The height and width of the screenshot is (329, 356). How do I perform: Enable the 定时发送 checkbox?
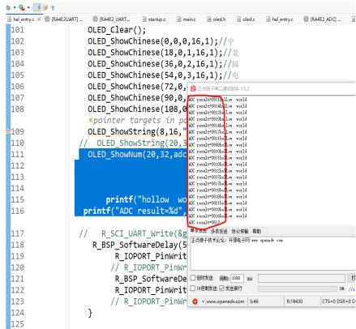pos(193,277)
